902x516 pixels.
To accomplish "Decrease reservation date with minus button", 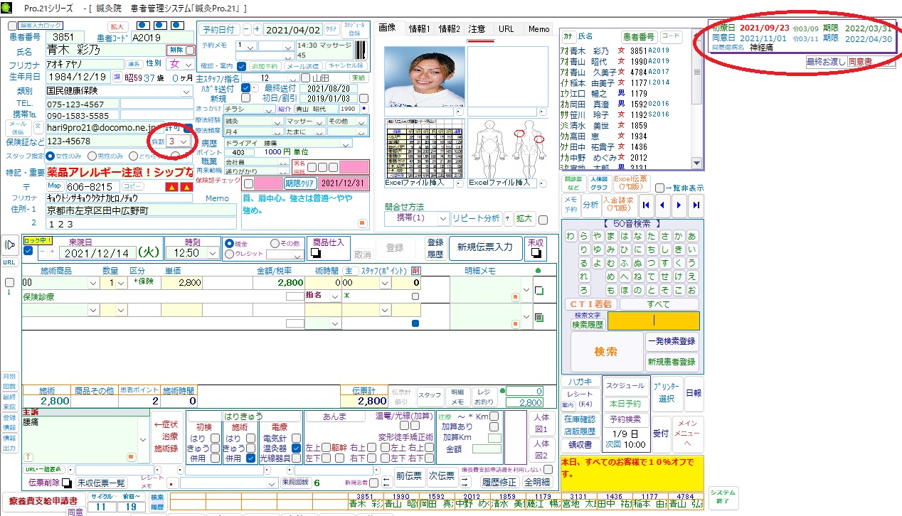I will [x=246, y=30].
